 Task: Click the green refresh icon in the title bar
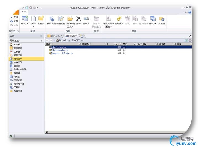click(x=27, y=7)
